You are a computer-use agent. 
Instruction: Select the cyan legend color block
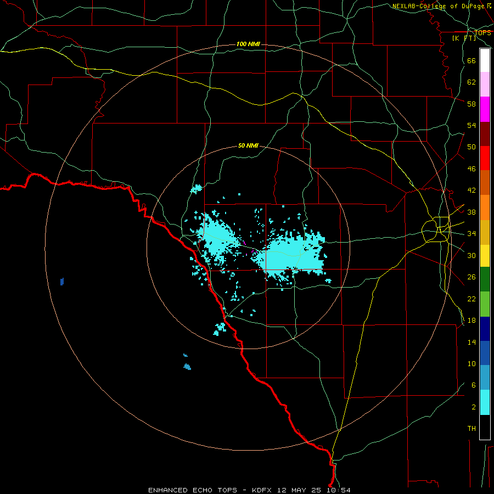click(x=485, y=403)
